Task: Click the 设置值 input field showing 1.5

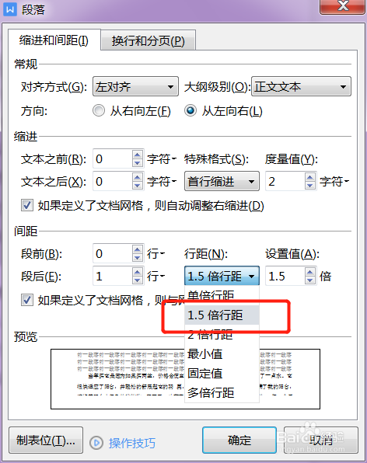Action: point(285,276)
